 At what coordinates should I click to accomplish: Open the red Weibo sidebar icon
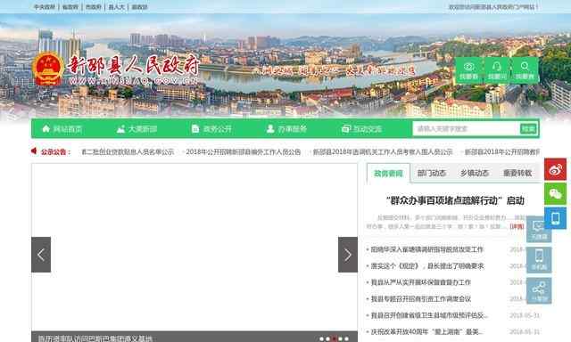pos(555,169)
